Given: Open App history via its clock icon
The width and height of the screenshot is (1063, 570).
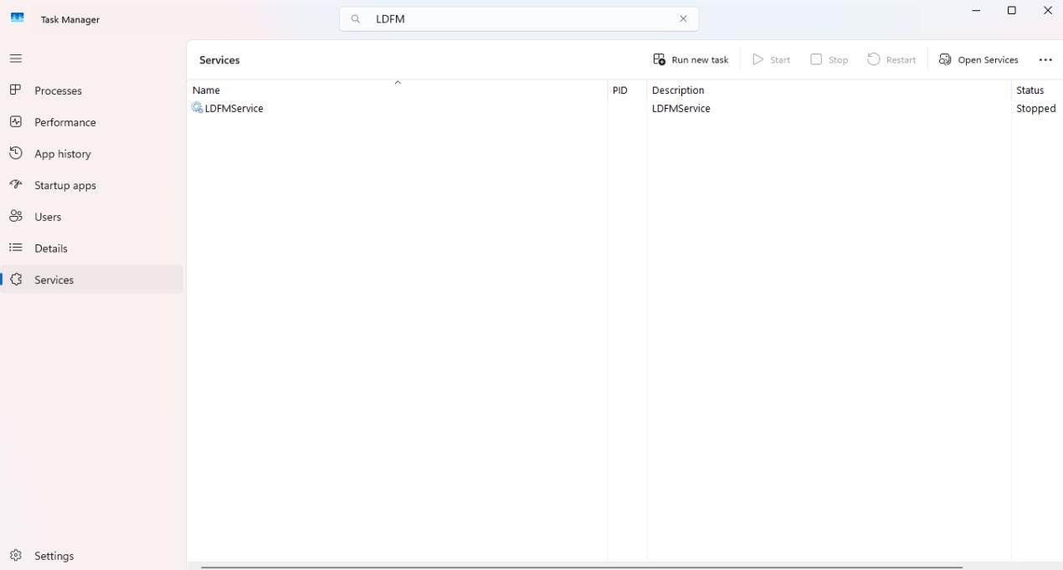Looking at the screenshot, I should pos(15,154).
